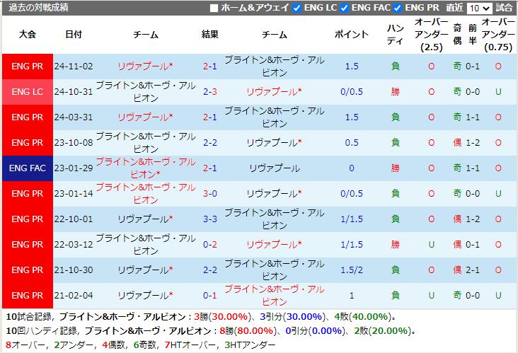518x353 pixels.
Task: Uncheck the ENG LC filter checkbox
Action: point(297,8)
